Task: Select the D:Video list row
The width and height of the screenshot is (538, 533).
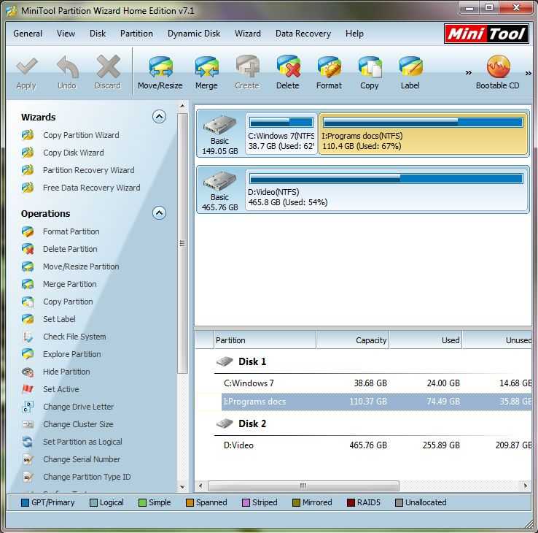Action: pyautogui.click(x=377, y=445)
